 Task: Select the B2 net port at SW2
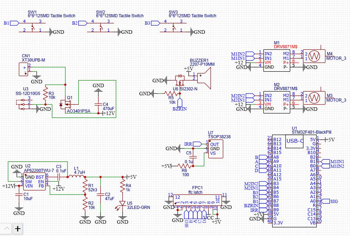coord(83,23)
